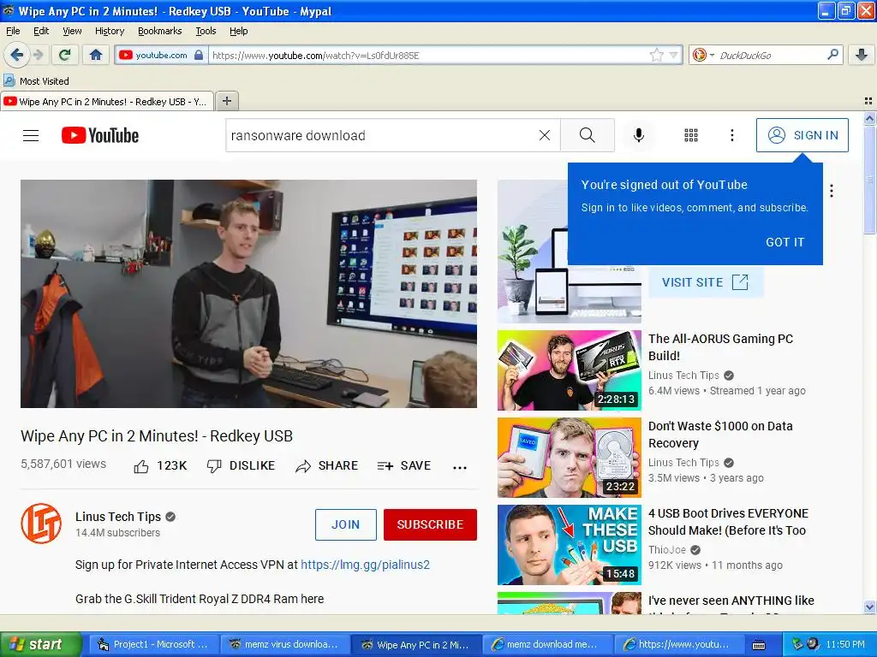Go back using the browser back arrow
Screen dimensions: 877x657
[x=16, y=55]
